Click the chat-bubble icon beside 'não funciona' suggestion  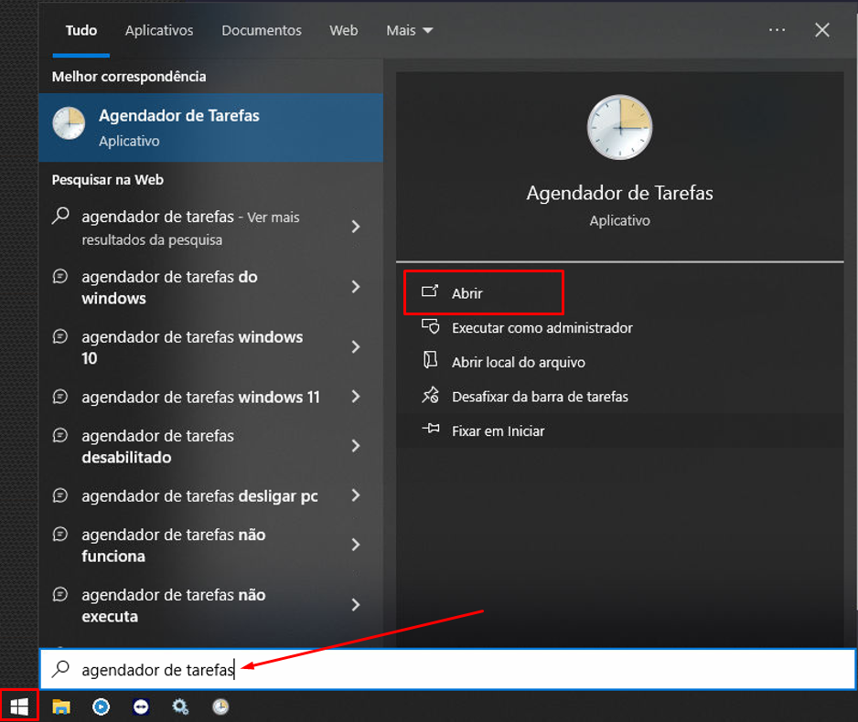[60, 534]
